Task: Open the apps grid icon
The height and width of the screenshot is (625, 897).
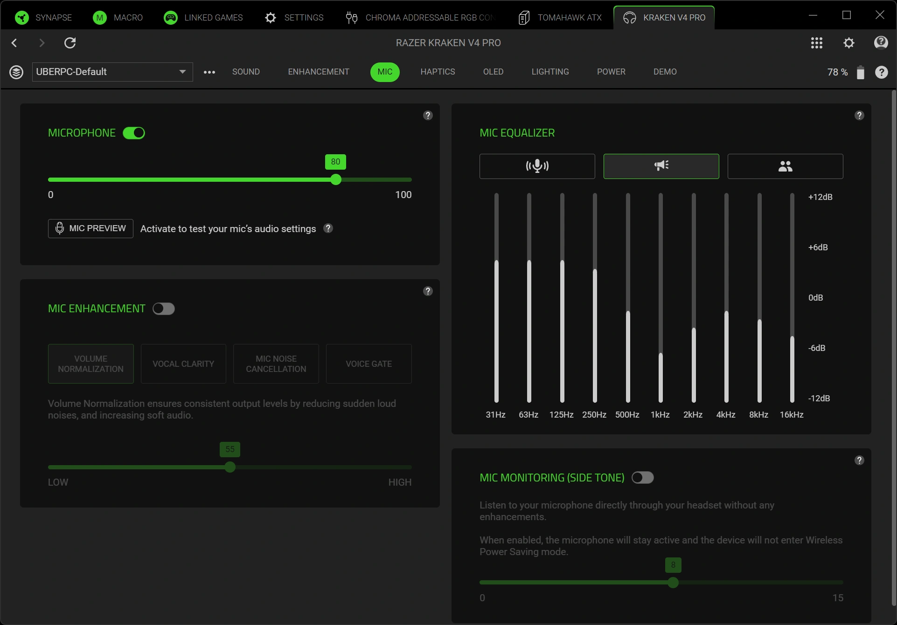Action: click(x=816, y=43)
